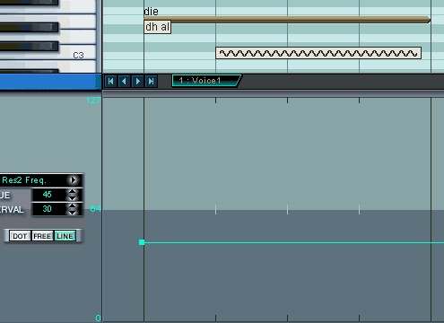Select the 'die' note bar
The width and height of the screenshot is (444, 323).
pos(287,20)
